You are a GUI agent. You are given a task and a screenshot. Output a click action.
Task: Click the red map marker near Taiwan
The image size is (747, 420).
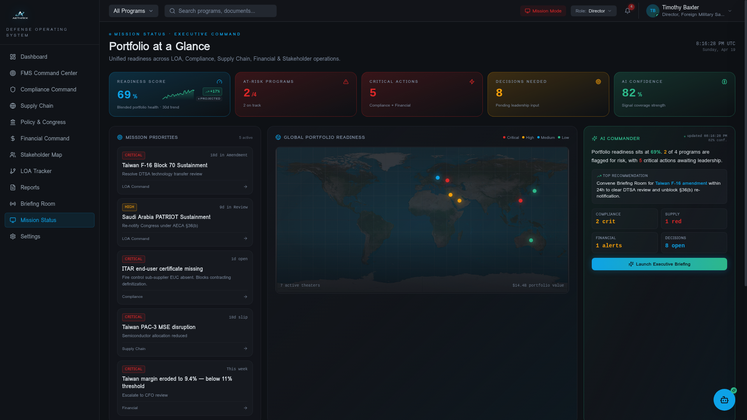(x=521, y=201)
